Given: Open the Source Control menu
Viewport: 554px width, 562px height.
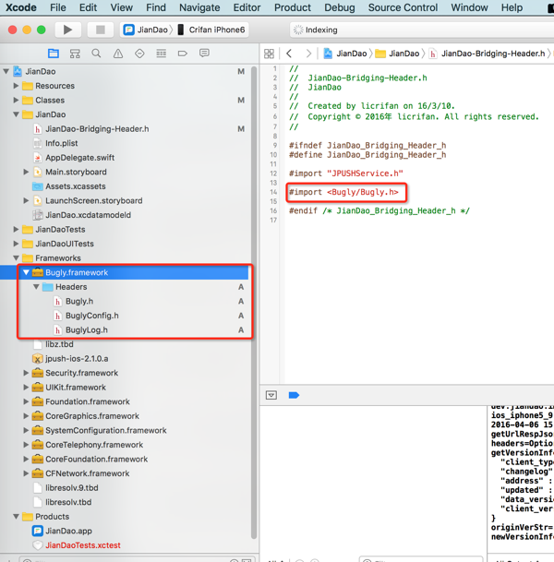Looking at the screenshot, I should pyautogui.click(x=403, y=7).
